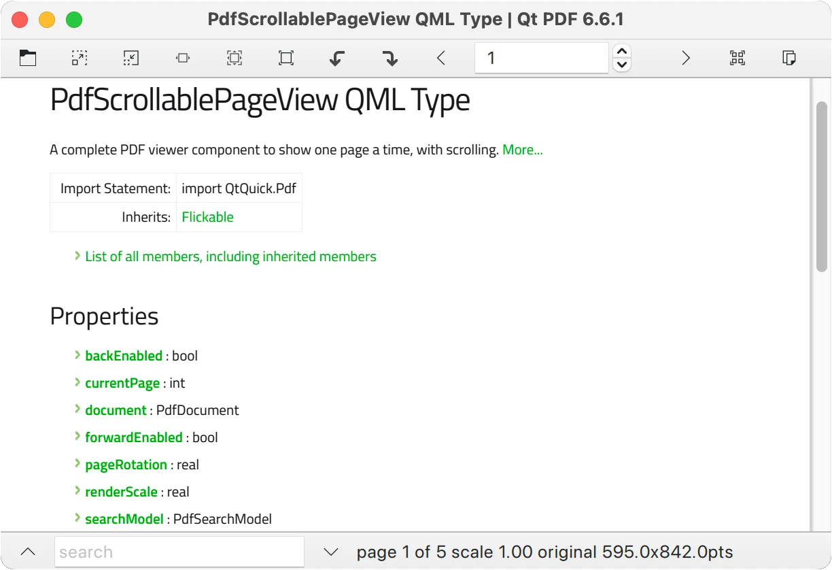Image resolution: width=832 pixels, height=570 pixels.
Task: Increment the page number with the up stepper
Action: point(621,51)
